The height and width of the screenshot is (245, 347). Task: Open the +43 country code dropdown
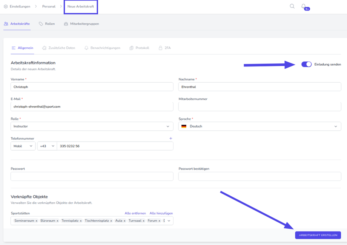click(47, 146)
